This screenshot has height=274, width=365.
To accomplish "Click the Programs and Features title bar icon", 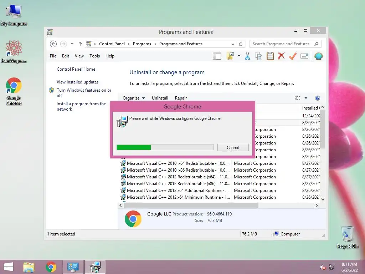I will (x=50, y=32).
